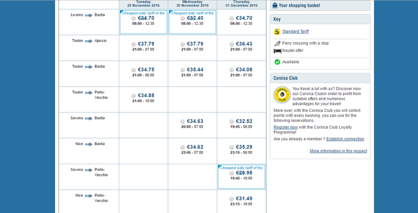This screenshot has width=418, height=213.
Task: Choose the €36.43 Toulon–Ajaccio Thursday fare
Action: coord(232,44)
